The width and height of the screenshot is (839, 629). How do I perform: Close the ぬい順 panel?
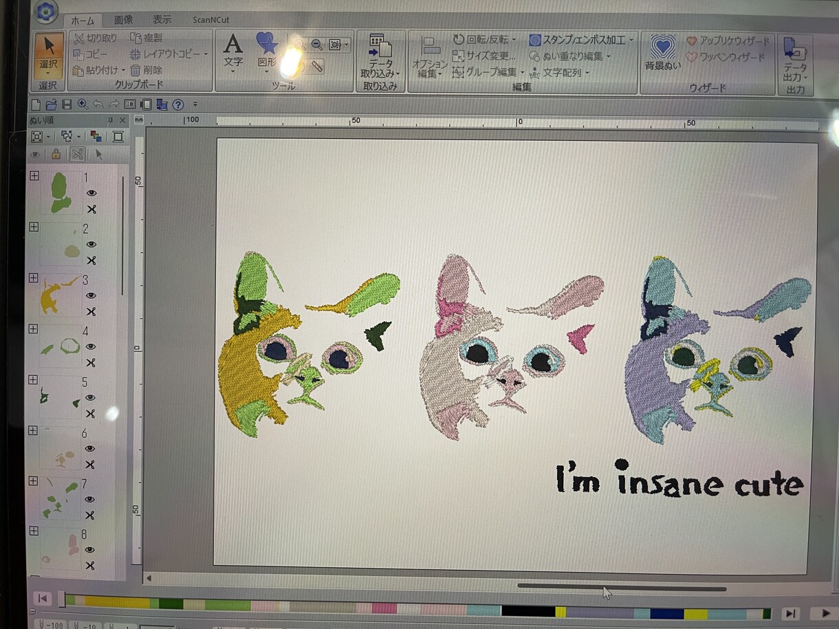tap(122, 120)
